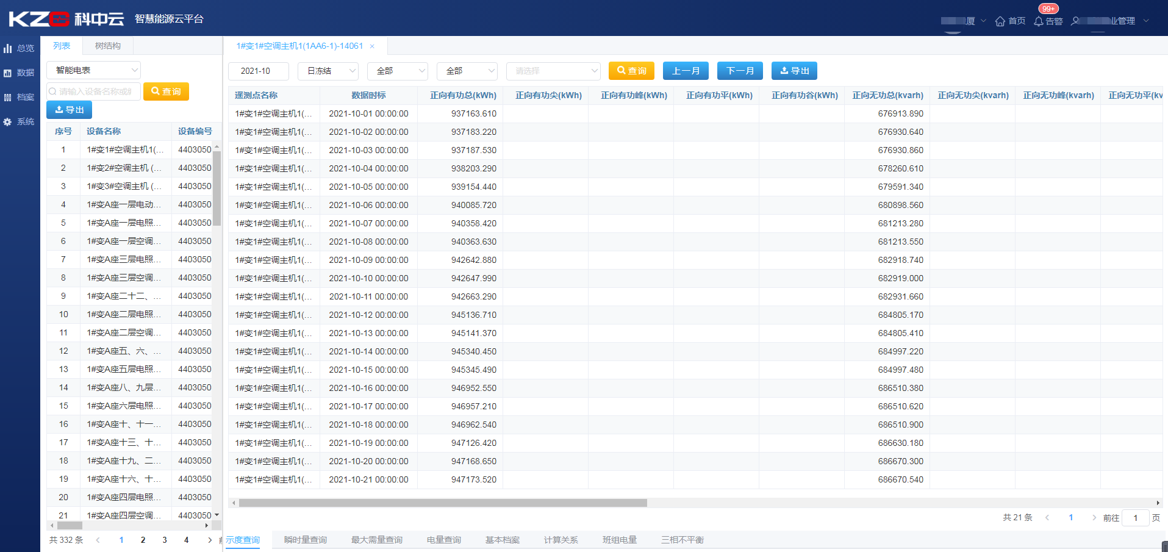Click the user profile icon in header
This screenshot has width=1168, height=552.
pyautogui.click(x=1075, y=21)
